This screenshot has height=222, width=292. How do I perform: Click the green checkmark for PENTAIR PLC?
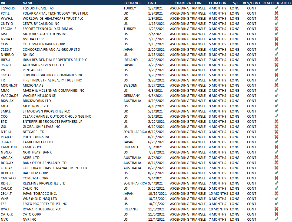tap(276, 70)
